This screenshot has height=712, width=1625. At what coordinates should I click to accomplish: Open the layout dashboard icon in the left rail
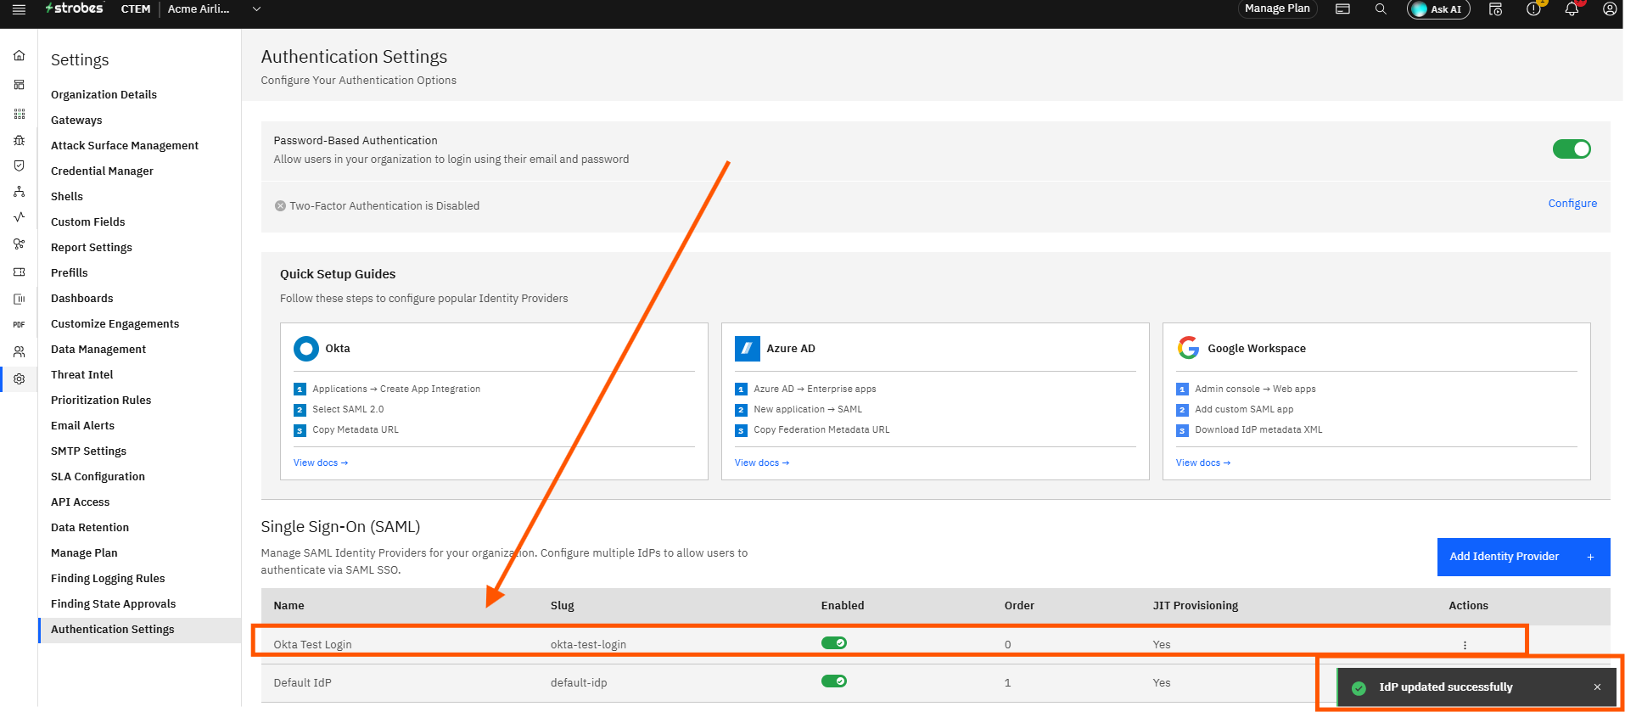[x=19, y=85]
